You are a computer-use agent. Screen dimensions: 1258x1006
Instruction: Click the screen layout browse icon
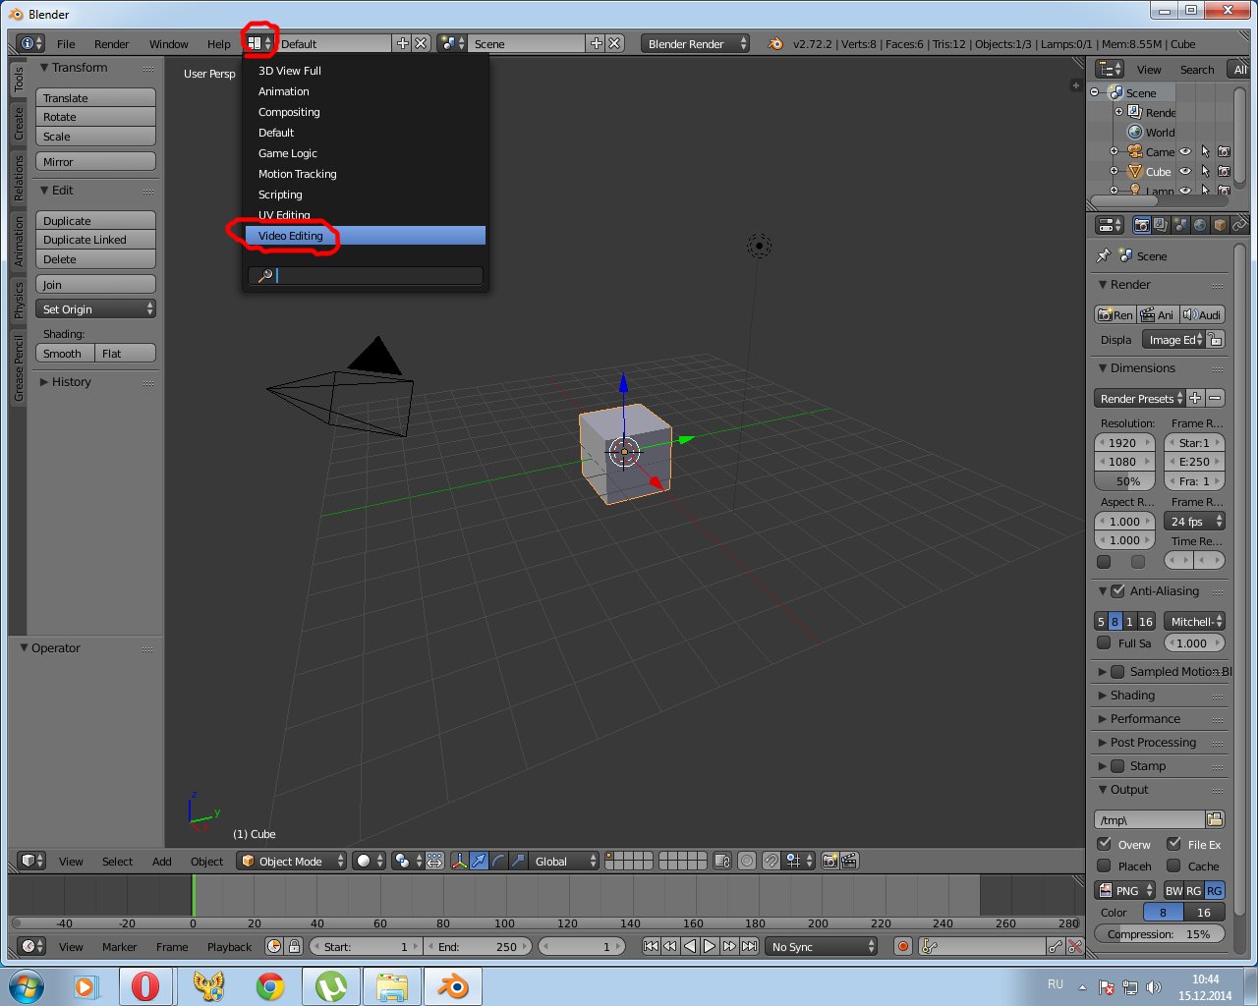[259, 43]
